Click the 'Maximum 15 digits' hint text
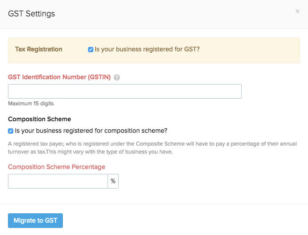Screen dimensions: 308x235 tap(31, 104)
